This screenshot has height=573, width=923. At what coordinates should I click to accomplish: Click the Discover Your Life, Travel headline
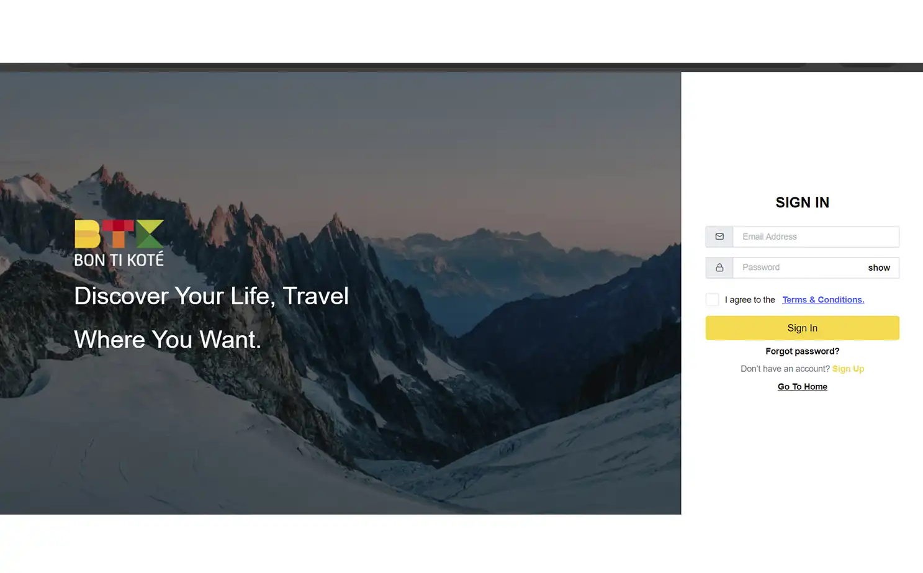pos(211,296)
